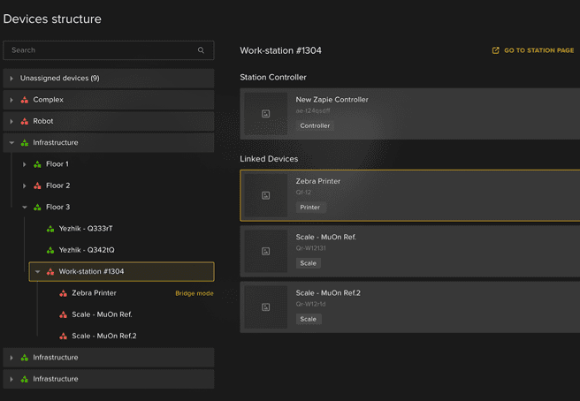580x401 pixels.
Task: Select Scale - MuOn Ref. in the tree
Action: tap(102, 314)
